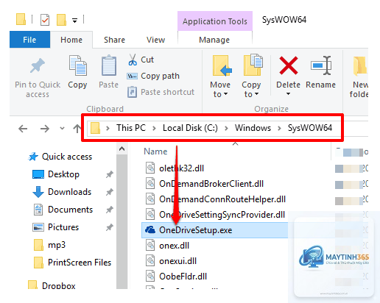This screenshot has height=303, width=380.
Task: Sort by Name column header
Action: pos(155,151)
